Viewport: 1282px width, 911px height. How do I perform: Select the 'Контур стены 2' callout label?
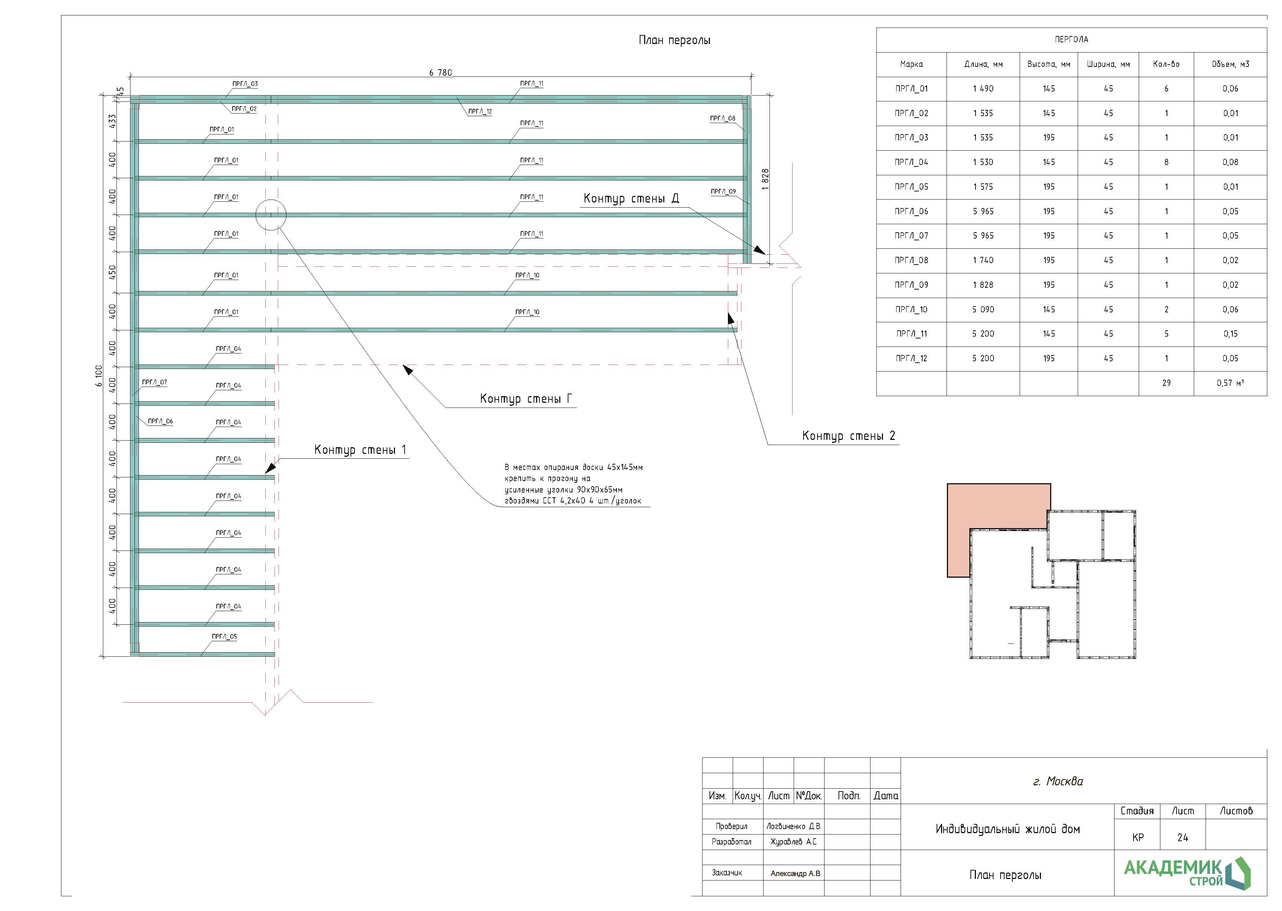[848, 436]
